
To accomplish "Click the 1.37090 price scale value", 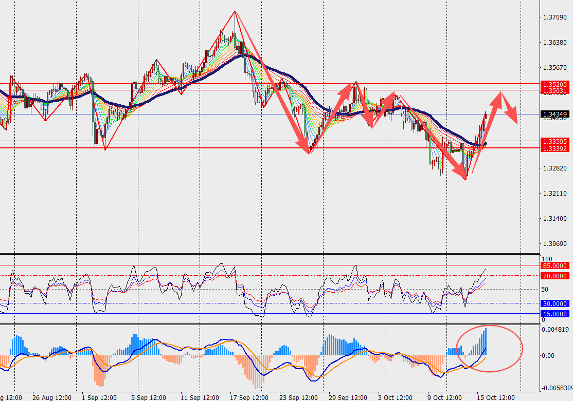I will (x=554, y=17).
